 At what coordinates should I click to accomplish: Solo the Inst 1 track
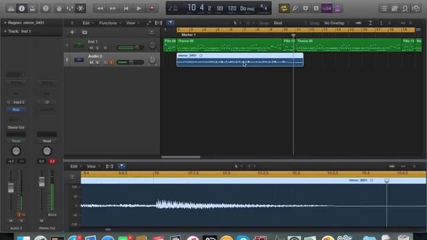(97, 48)
